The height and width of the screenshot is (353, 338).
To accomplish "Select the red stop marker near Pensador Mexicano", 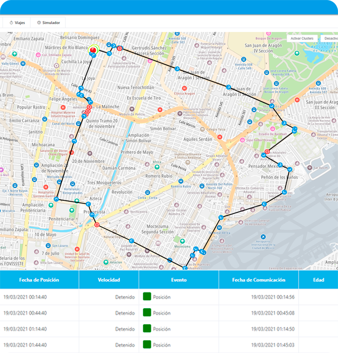I will (x=267, y=151).
